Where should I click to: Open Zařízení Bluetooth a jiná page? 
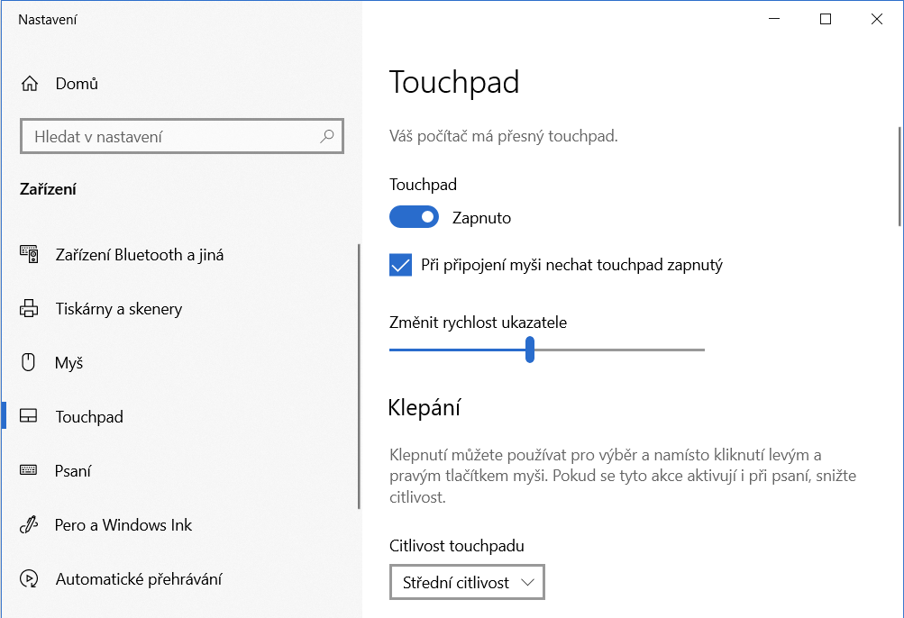pos(180,254)
